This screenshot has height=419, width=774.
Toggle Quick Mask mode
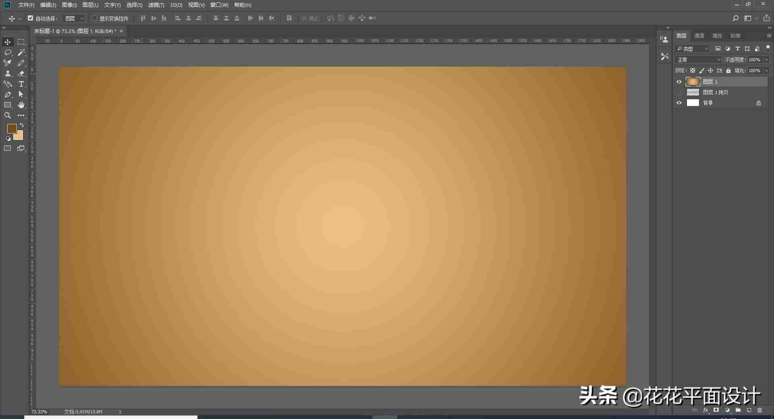[x=8, y=148]
